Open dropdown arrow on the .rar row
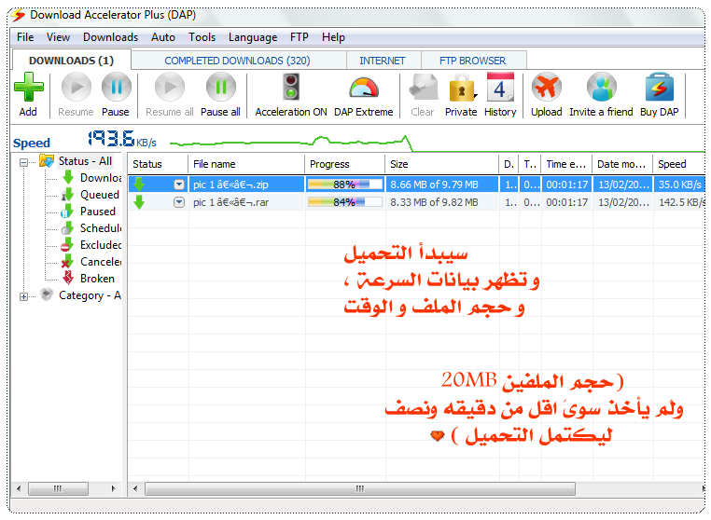711x520 pixels. (x=179, y=202)
